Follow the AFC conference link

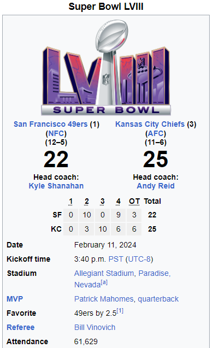tap(156, 133)
